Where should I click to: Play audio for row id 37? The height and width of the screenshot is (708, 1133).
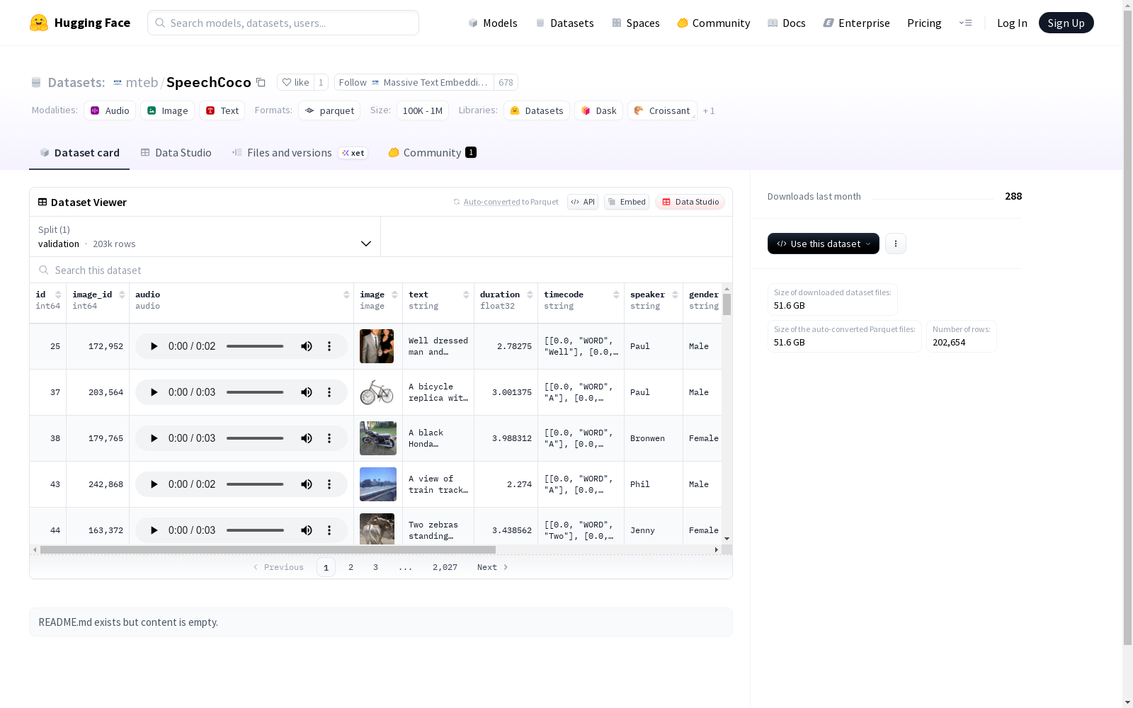click(154, 392)
